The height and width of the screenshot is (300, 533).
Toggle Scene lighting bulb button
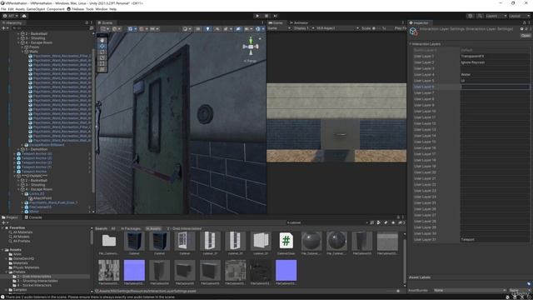[207, 29]
